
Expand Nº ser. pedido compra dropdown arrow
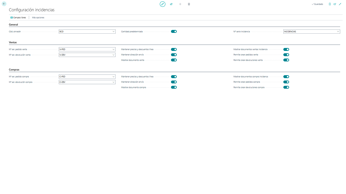(x=114, y=77)
